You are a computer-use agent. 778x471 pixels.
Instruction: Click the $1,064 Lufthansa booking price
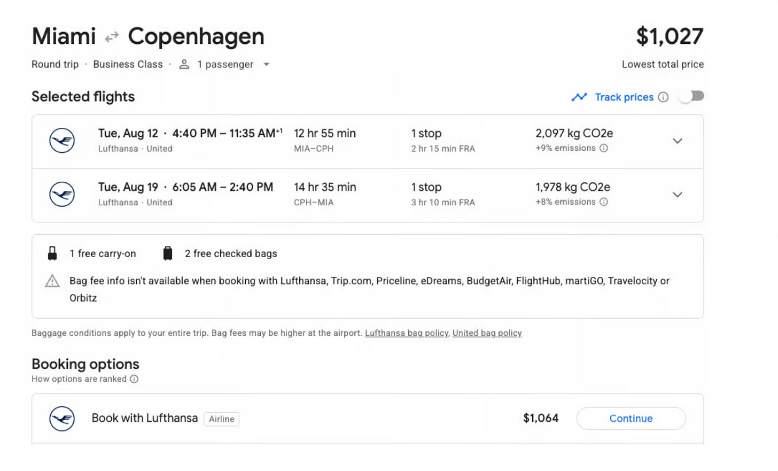pos(541,418)
